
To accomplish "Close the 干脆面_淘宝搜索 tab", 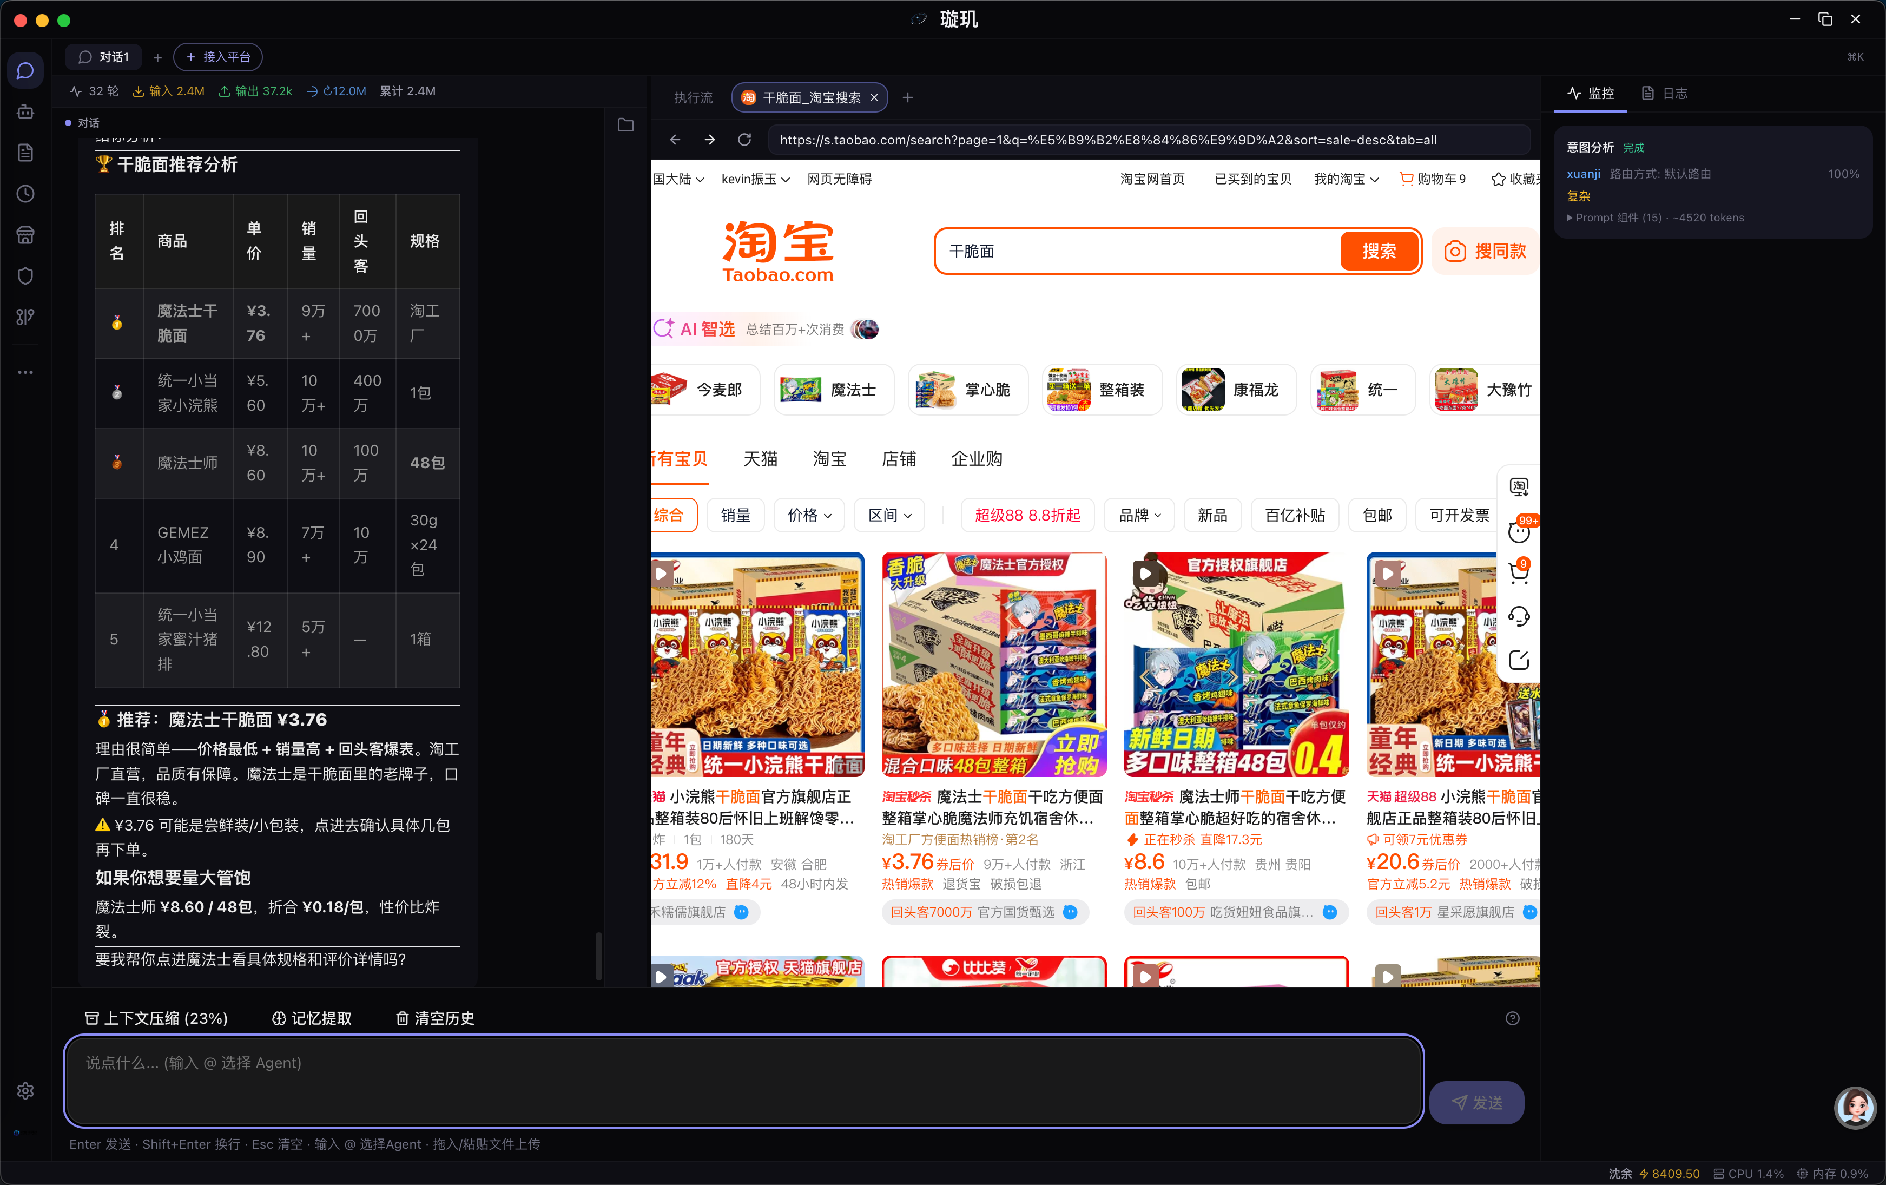I will click(x=874, y=97).
